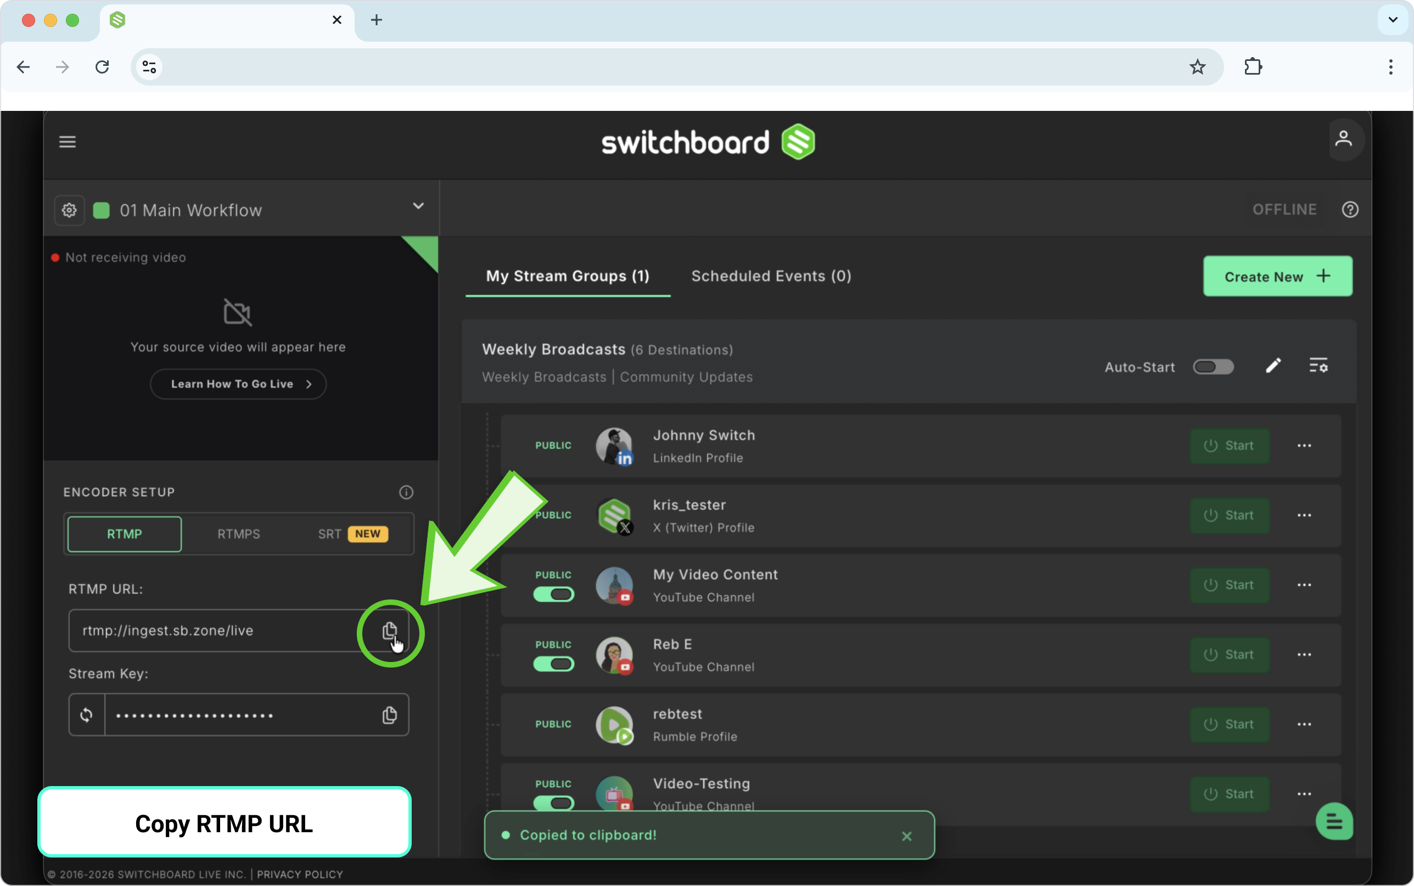This screenshot has width=1414, height=886.
Task: Open more options for kris_tester
Action: (1304, 515)
